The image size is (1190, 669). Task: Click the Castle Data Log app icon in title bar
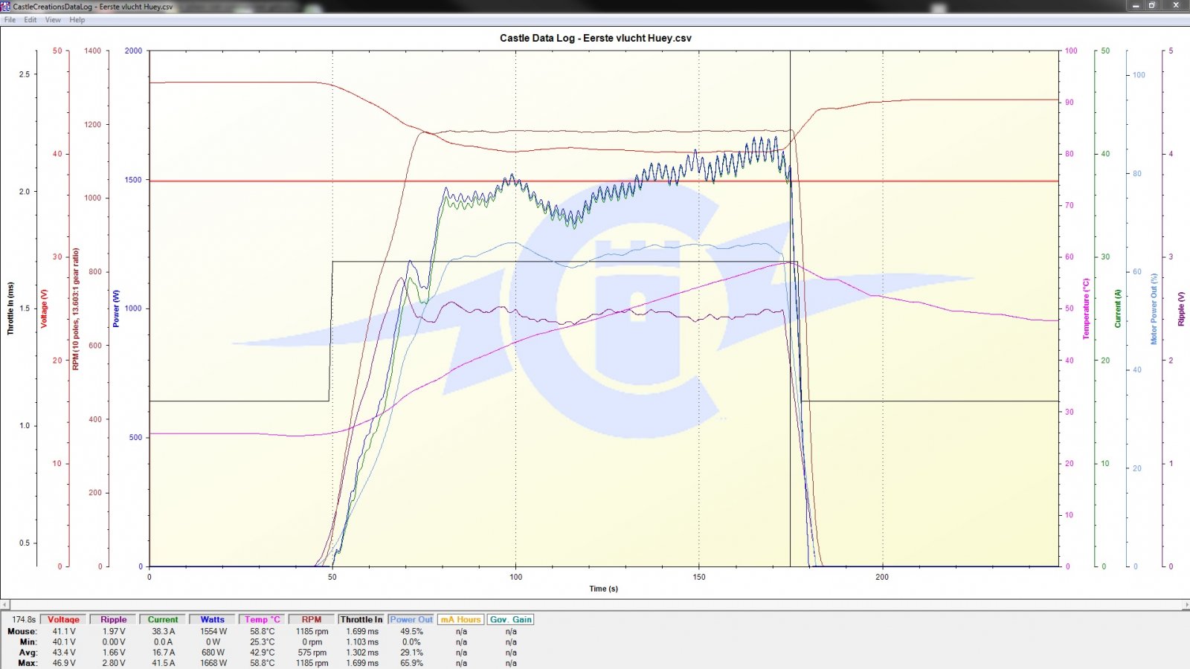pos(6,7)
